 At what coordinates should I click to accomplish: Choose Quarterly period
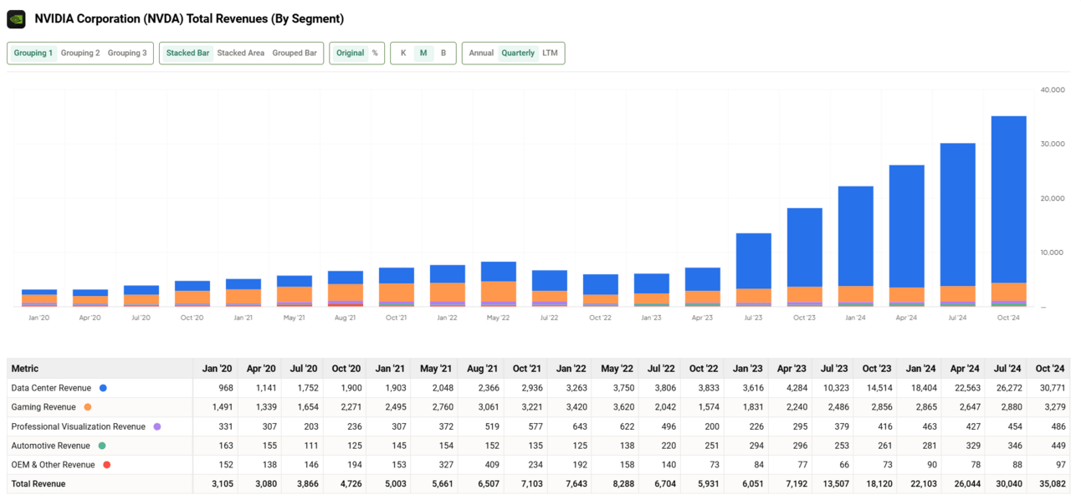(518, 53)
